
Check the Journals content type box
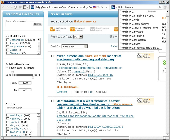coord(7,43)
